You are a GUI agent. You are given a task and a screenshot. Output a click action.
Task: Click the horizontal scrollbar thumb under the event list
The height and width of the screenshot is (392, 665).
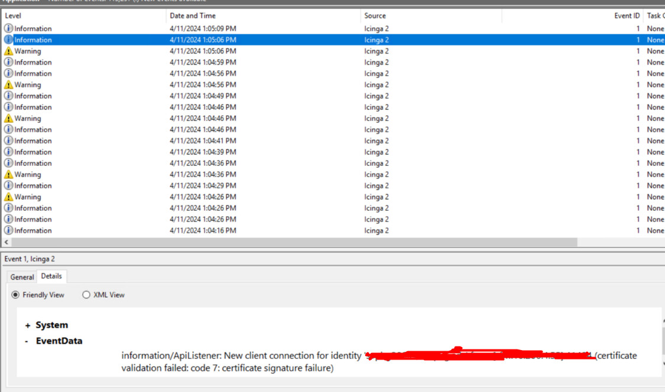(294, 242)
